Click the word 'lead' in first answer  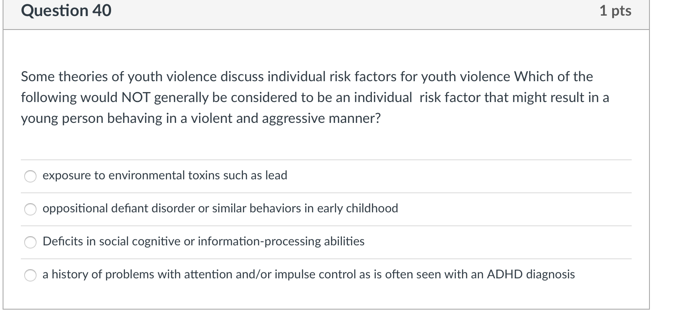tap(276, 175)
